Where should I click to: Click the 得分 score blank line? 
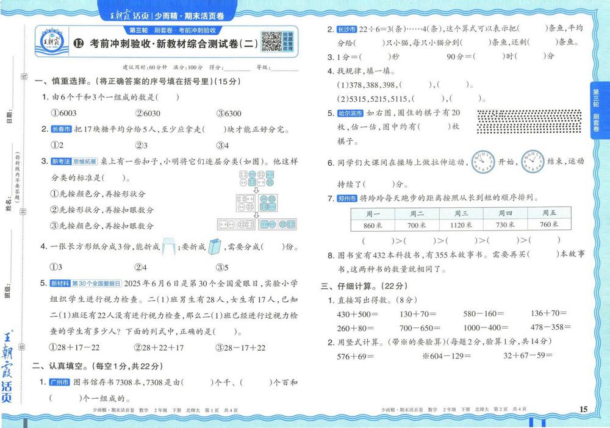(237, 68)
